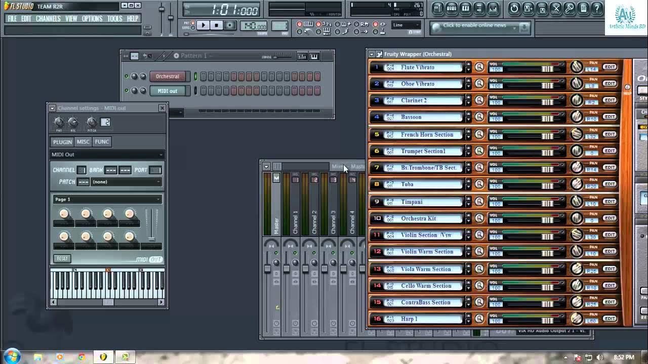Open the OPTIONS menu
Image resolution: width=648 pixels, height=364 pixels.
(92, 19)
